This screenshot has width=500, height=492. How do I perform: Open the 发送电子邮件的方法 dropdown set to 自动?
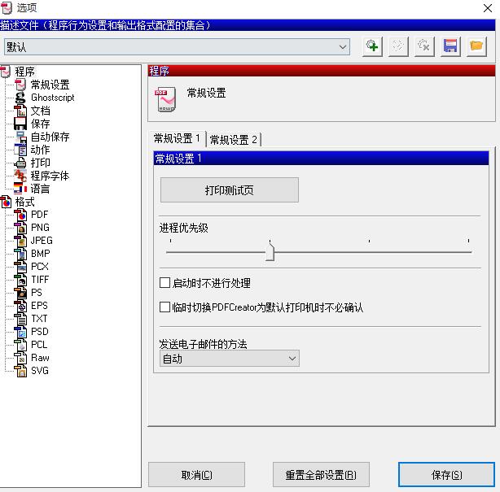[x=230, y=359]
